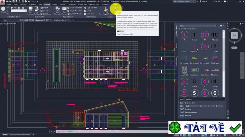This screenshot has height=137, width=245.
Task: Expand the Applications panel
Action: click(x=68, y=17)
